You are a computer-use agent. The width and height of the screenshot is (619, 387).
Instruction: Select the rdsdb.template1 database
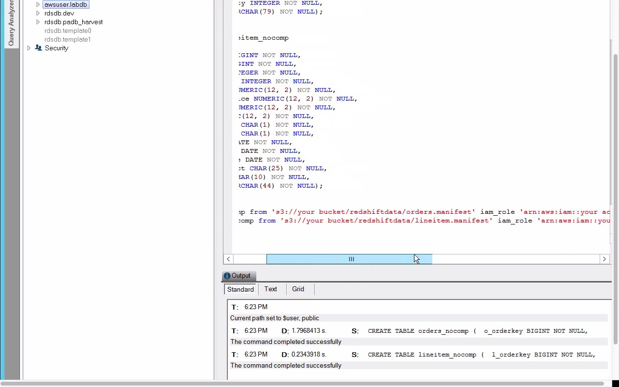click(x=68, y=39)
